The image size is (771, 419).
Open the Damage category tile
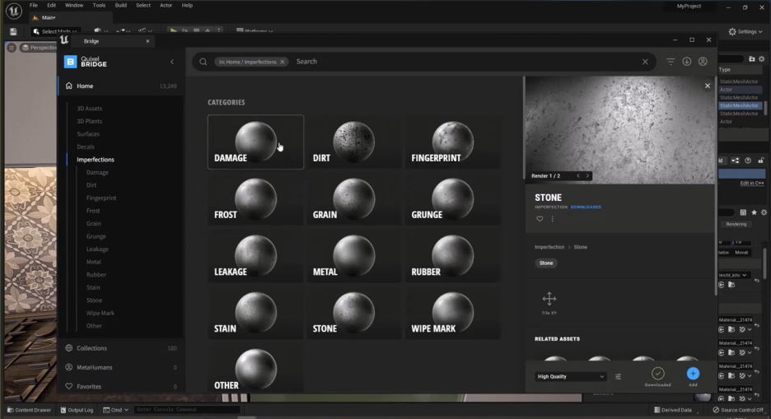pos(255,142)
